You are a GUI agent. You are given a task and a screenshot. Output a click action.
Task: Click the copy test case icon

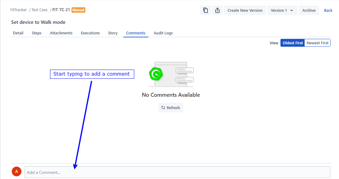(x=205, y=10)
